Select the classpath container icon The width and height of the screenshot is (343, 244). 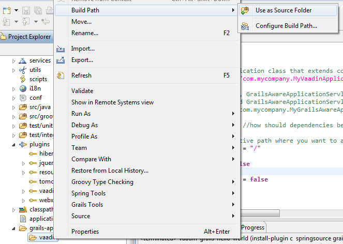(x=23, y=209)
